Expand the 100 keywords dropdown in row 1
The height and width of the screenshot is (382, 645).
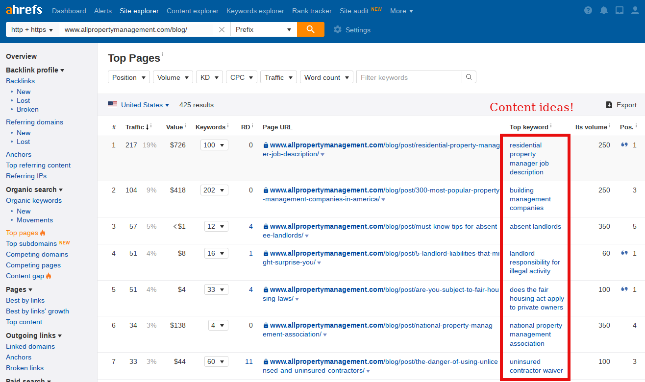click(x=214, y=145)
